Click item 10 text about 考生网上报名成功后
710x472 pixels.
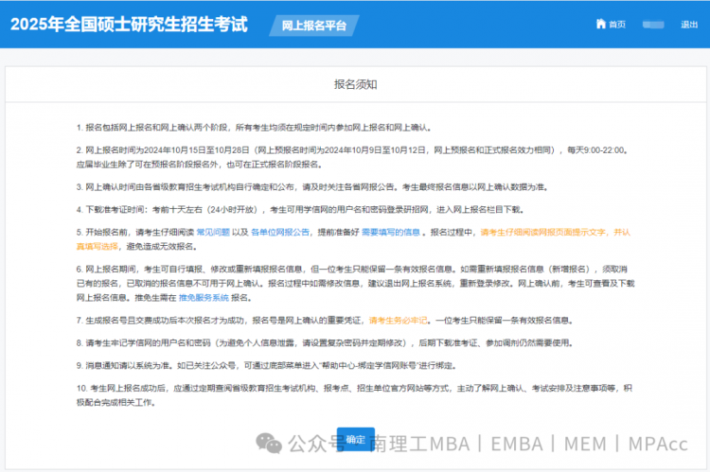pyautogui.click(x=355, y=395)
